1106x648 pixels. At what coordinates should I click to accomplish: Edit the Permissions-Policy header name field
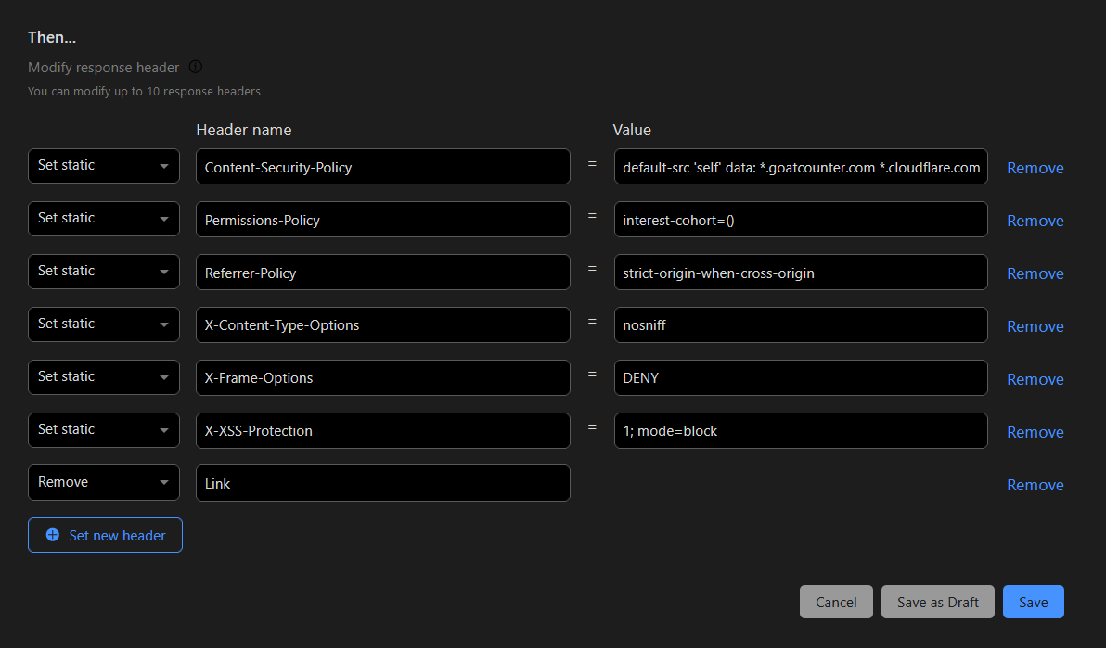point(383,220)
